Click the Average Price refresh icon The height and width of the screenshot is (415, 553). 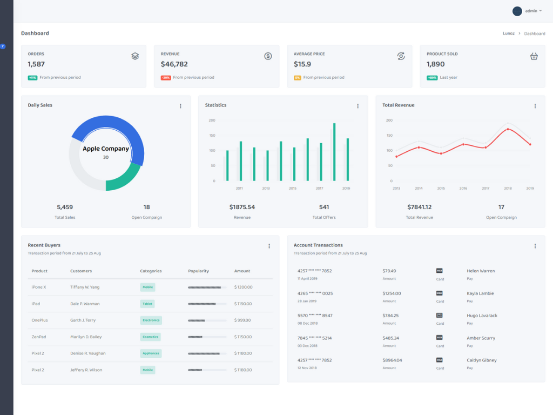tap(401, 56)
